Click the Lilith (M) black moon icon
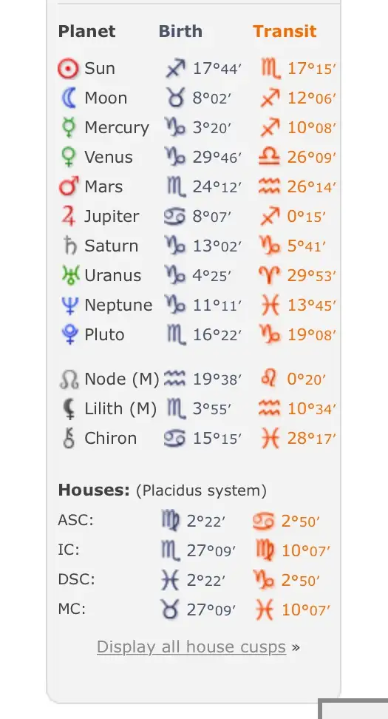This screenshot has height=719, width=388. click(69, 408)
